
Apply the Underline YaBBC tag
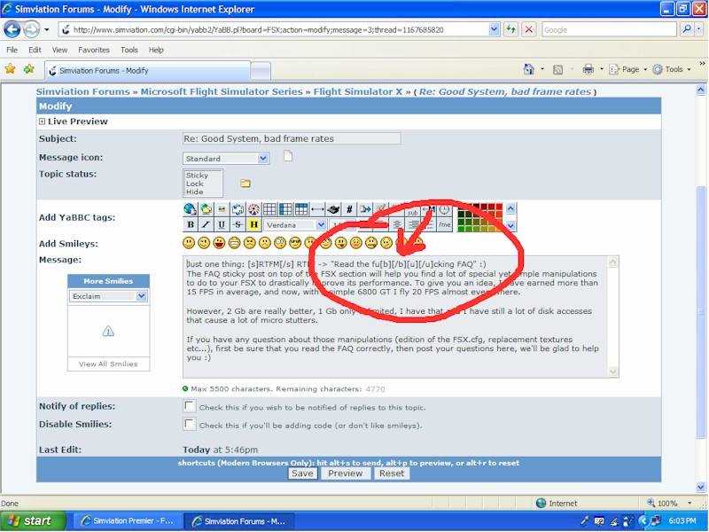[222, 225]
